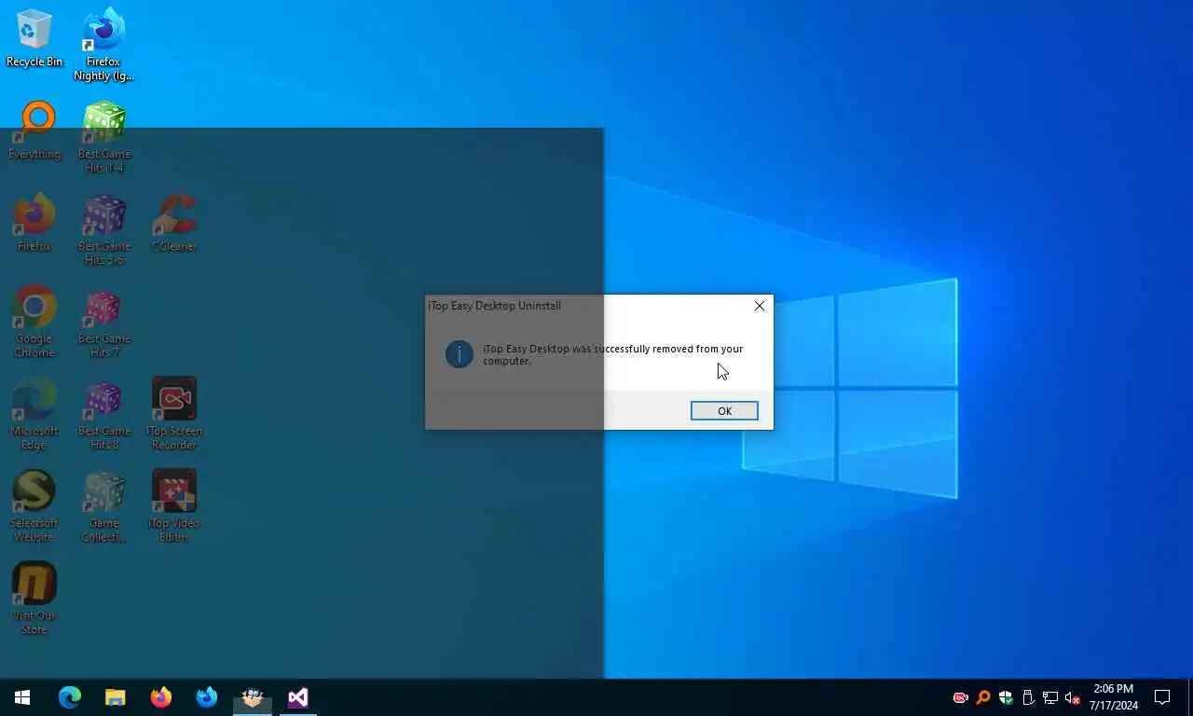This screenshot has width=1193, height=716.
Task: Select Best Game Hits 7 shortcut
Action: tap(103, 322)
